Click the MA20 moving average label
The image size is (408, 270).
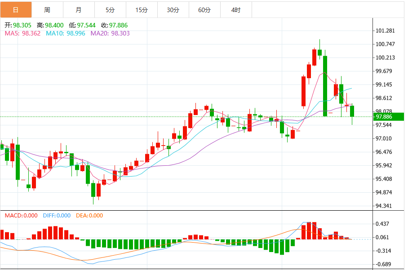[x=110, y=33]
